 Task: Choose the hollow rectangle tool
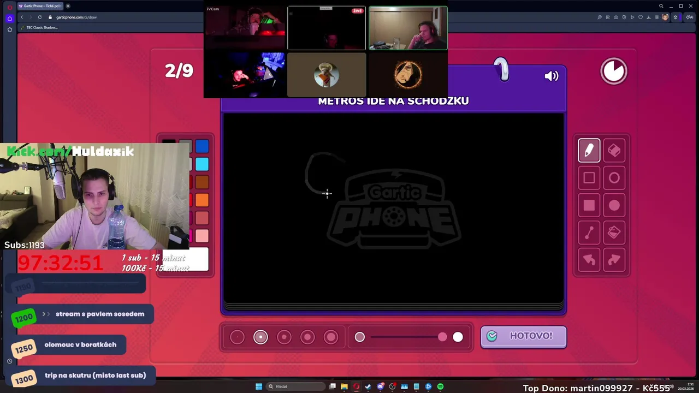click(x=589, y=178)
